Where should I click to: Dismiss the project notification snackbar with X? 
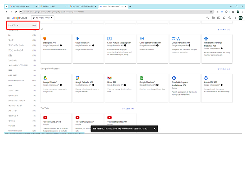pos(154,129)
